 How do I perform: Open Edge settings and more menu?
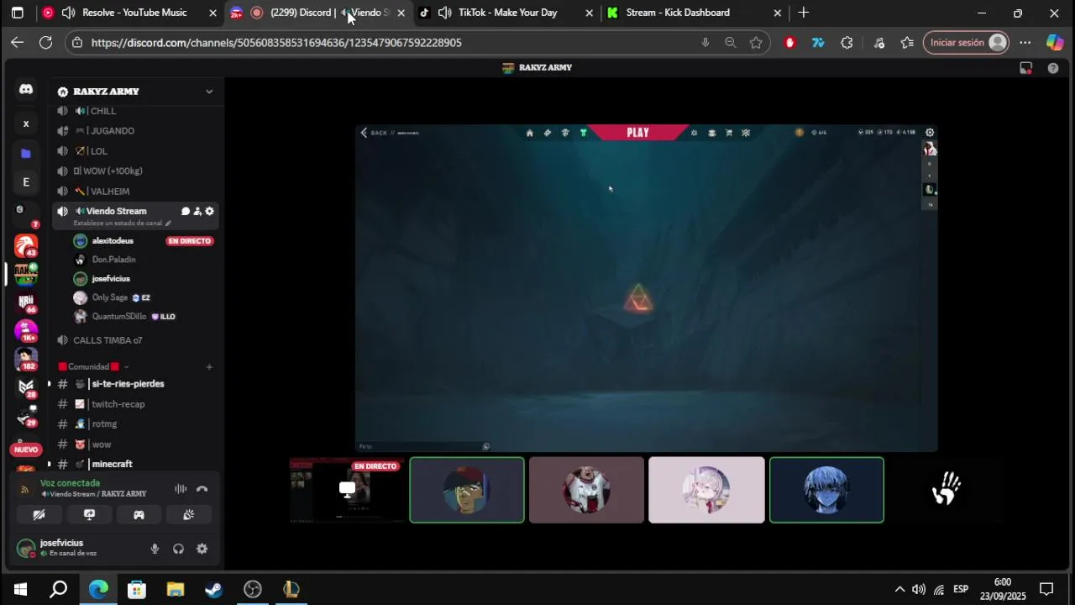pos(1025,42)
